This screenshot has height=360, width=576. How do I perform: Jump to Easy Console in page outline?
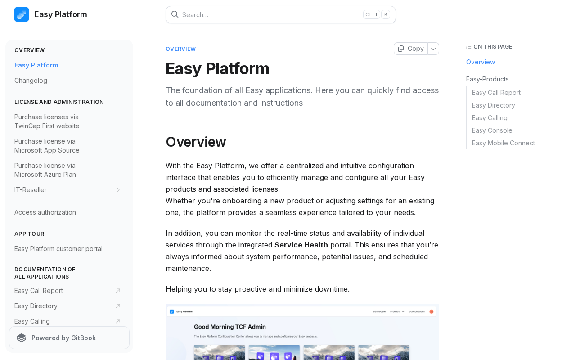tap(492, 130)
